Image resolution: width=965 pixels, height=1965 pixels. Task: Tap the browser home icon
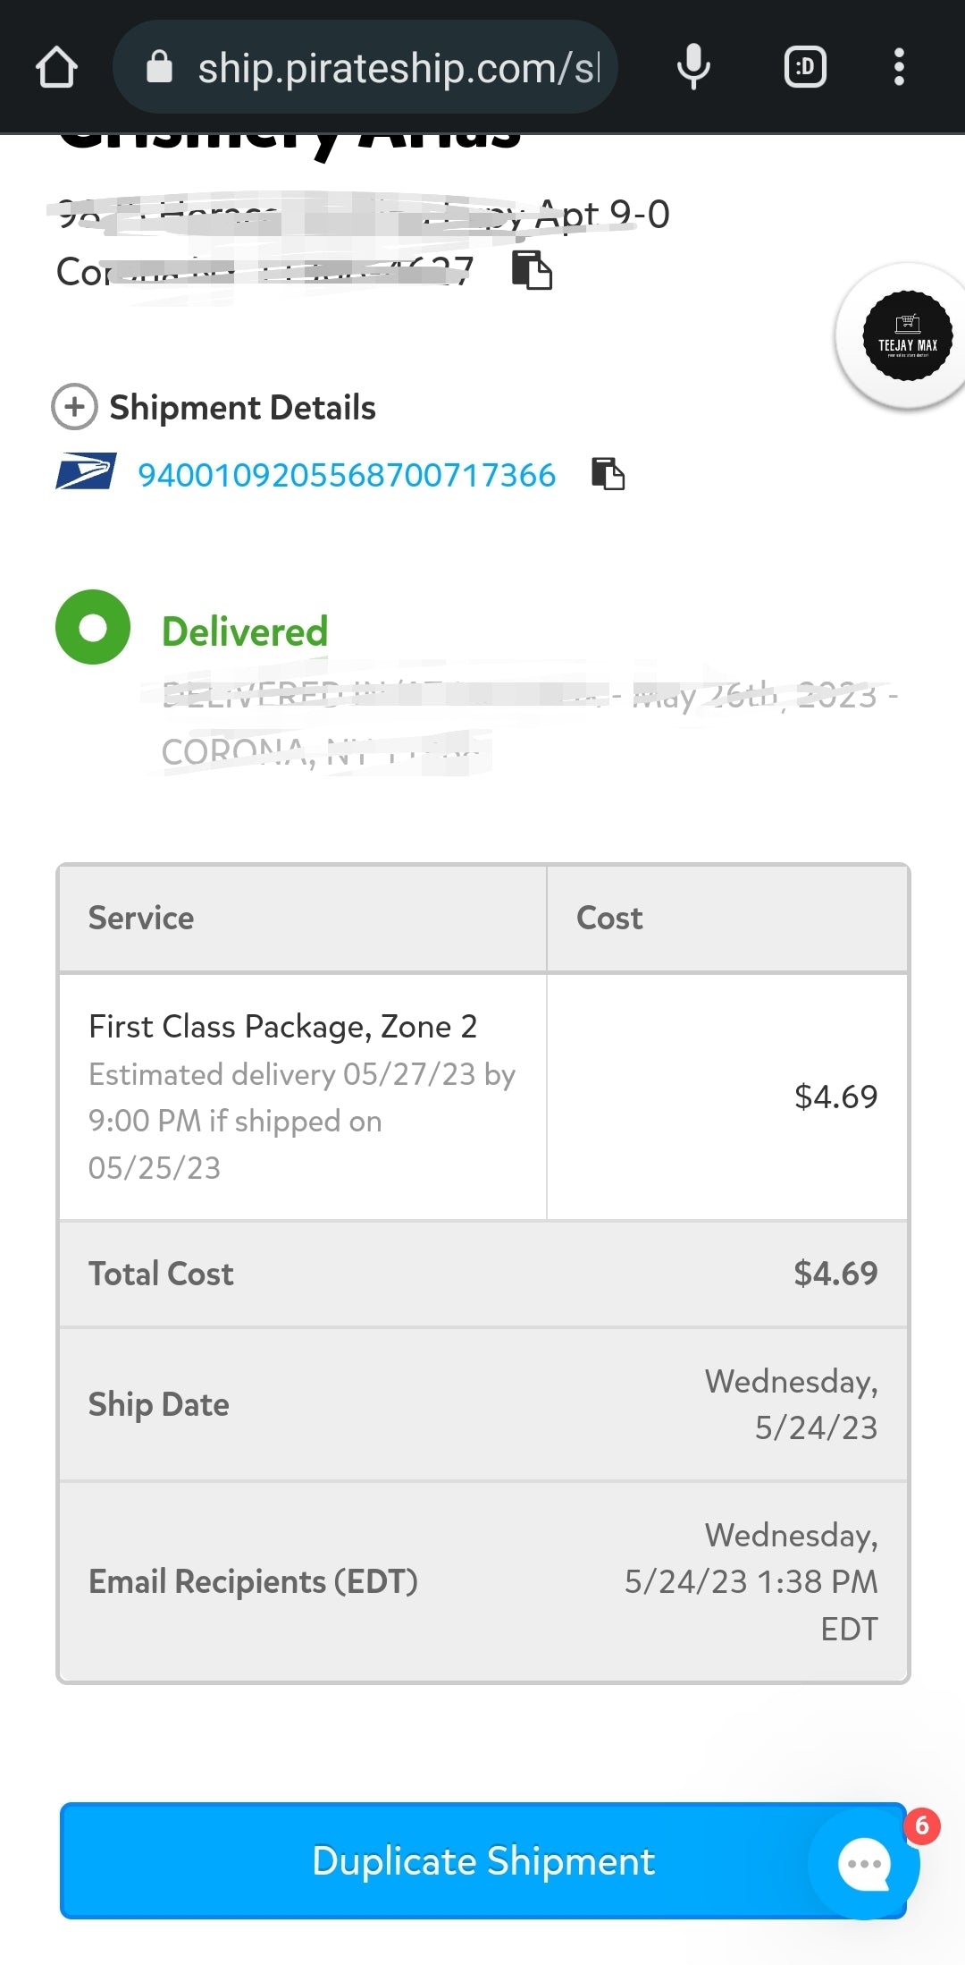56,67
